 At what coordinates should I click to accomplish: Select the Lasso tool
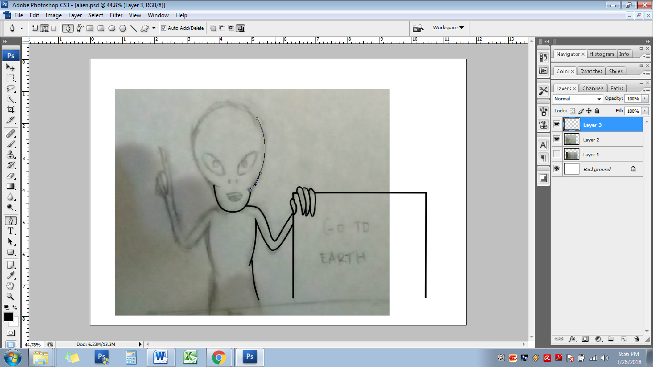(x=11, y=88)
